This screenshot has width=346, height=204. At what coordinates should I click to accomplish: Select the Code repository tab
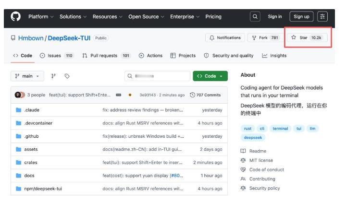click(23, 56)
